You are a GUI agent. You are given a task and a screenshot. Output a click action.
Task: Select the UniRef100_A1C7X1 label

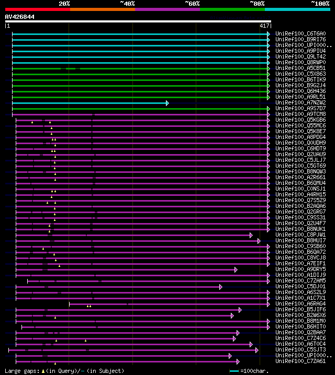(300, 298)
